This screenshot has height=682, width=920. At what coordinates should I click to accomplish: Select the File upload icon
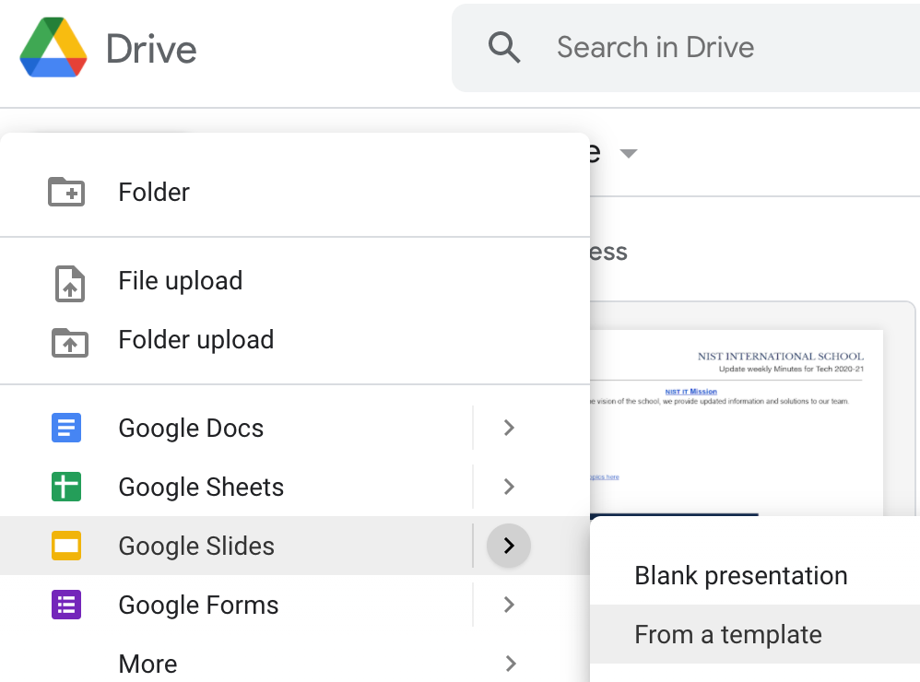point(69,282)
